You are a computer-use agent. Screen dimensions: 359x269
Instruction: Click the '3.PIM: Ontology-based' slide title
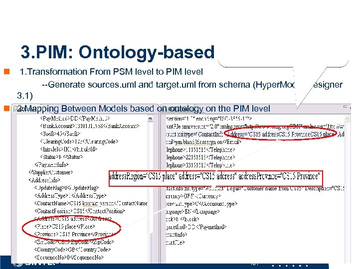[x=118, y=52]
